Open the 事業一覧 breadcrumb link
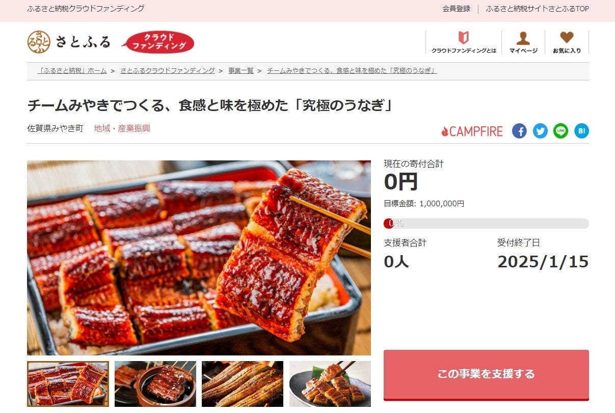Image resolution: width=615 pixels, height=413 pixels. [x=241, y=71]
